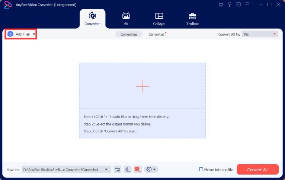This screenshot has height=180, width=285.
Task: Open the gear settings dropdown
Action: (x=151, y=170)
